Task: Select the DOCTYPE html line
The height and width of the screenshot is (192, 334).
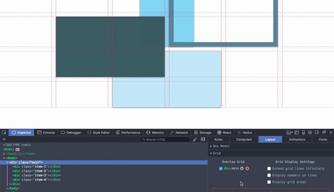Action: point(17,145)
